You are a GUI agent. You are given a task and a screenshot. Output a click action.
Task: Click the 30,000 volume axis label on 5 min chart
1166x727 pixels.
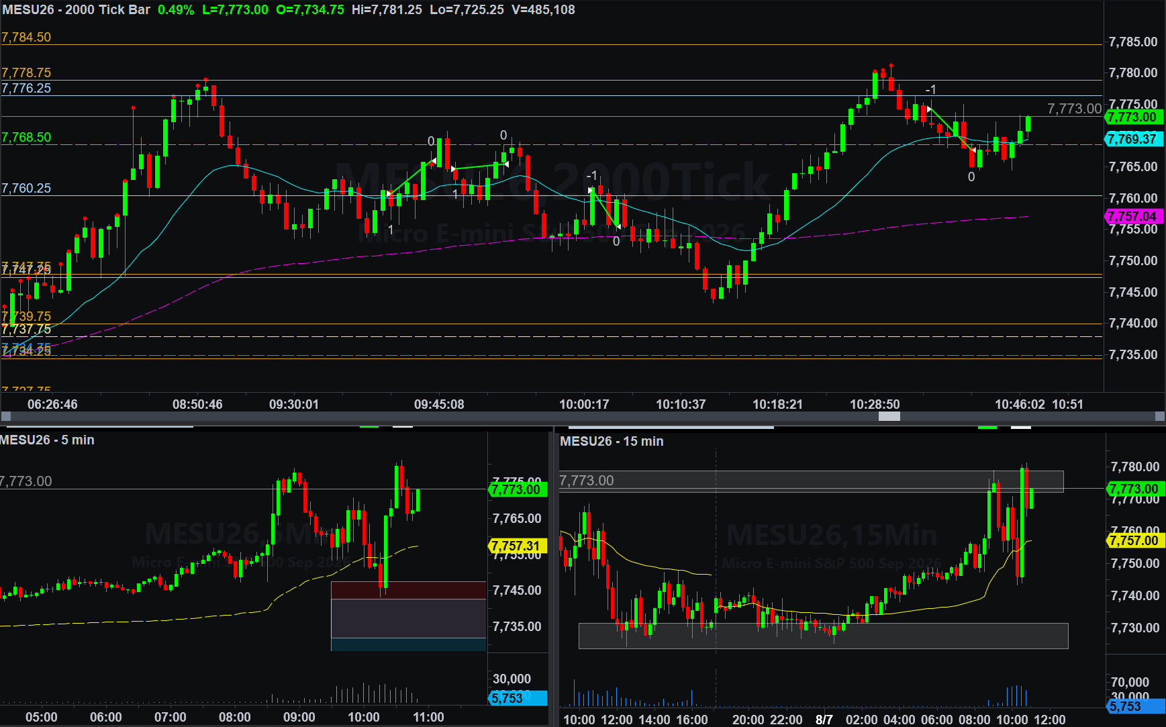click(512, 679)
